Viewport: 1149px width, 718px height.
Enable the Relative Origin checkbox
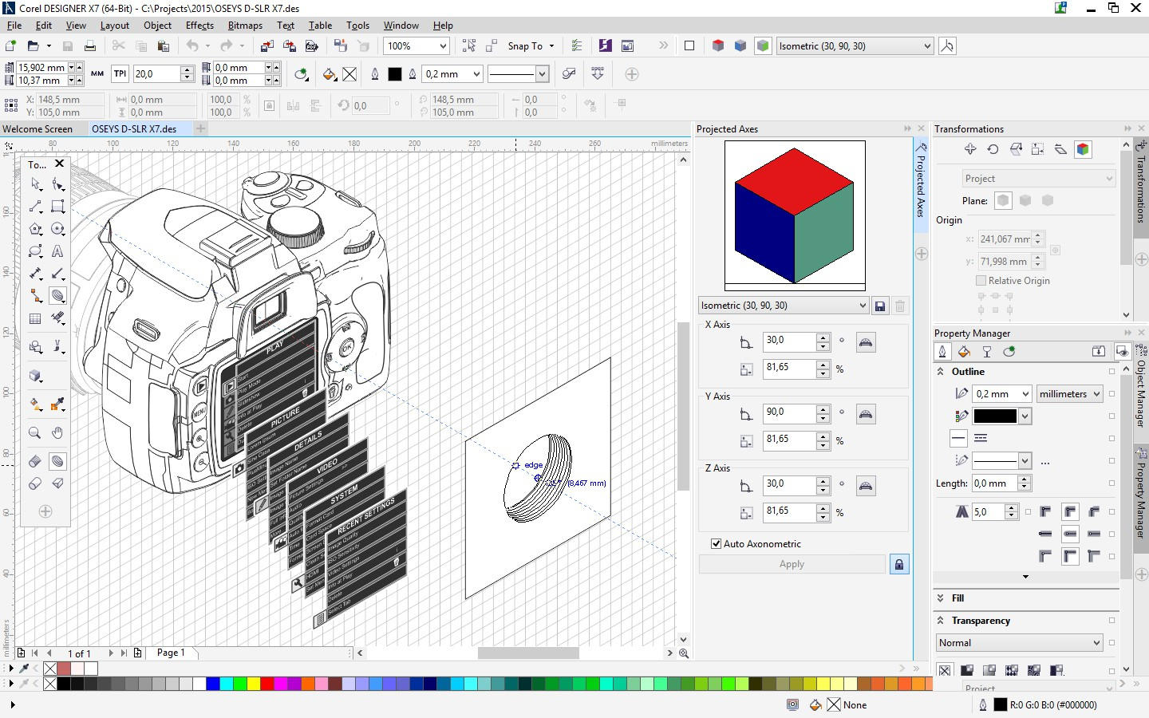coord(981,281)
